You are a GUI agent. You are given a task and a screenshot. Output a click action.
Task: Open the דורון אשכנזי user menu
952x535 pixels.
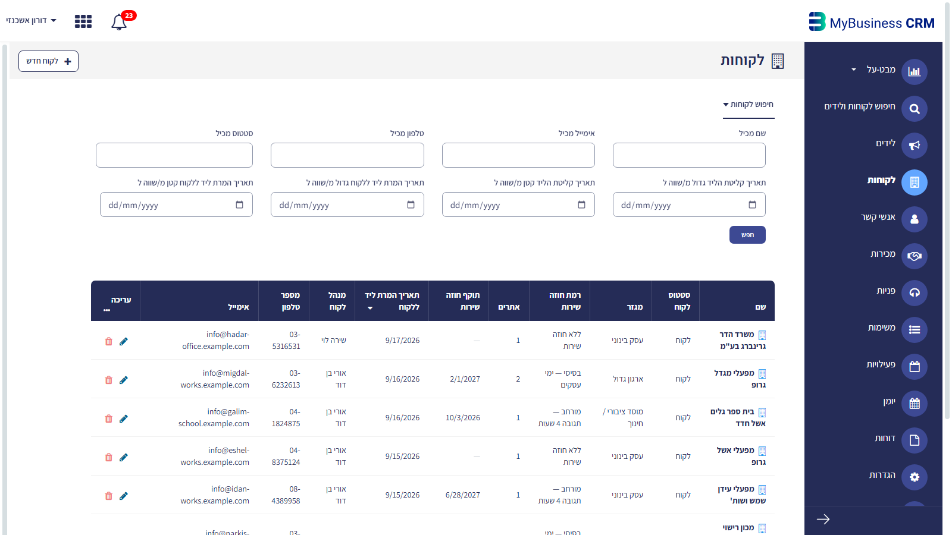point(31,20)
